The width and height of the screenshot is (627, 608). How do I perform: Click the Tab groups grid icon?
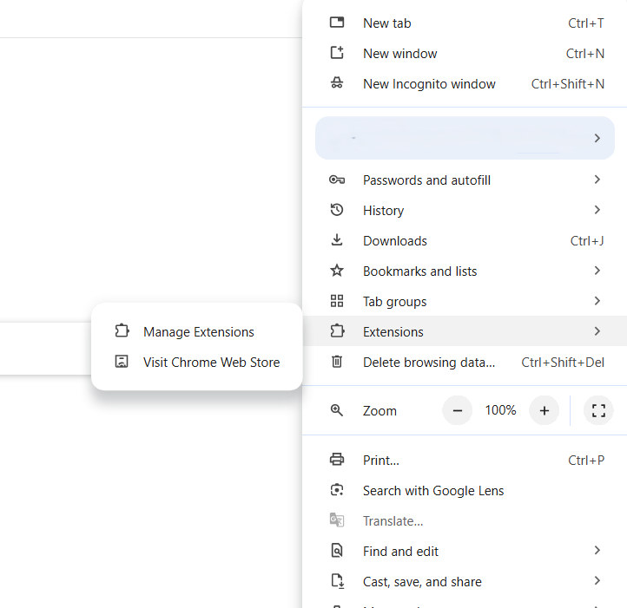click(337, 302)
